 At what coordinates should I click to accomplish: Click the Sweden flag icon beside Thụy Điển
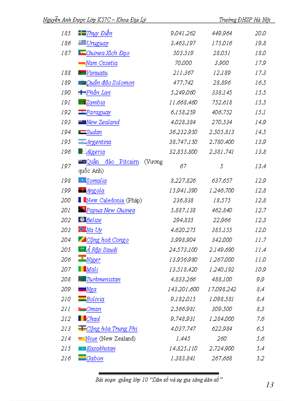tap(82, 33)
